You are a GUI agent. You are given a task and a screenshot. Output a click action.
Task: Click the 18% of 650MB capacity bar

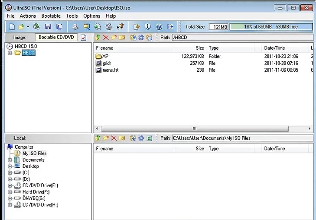271,27
